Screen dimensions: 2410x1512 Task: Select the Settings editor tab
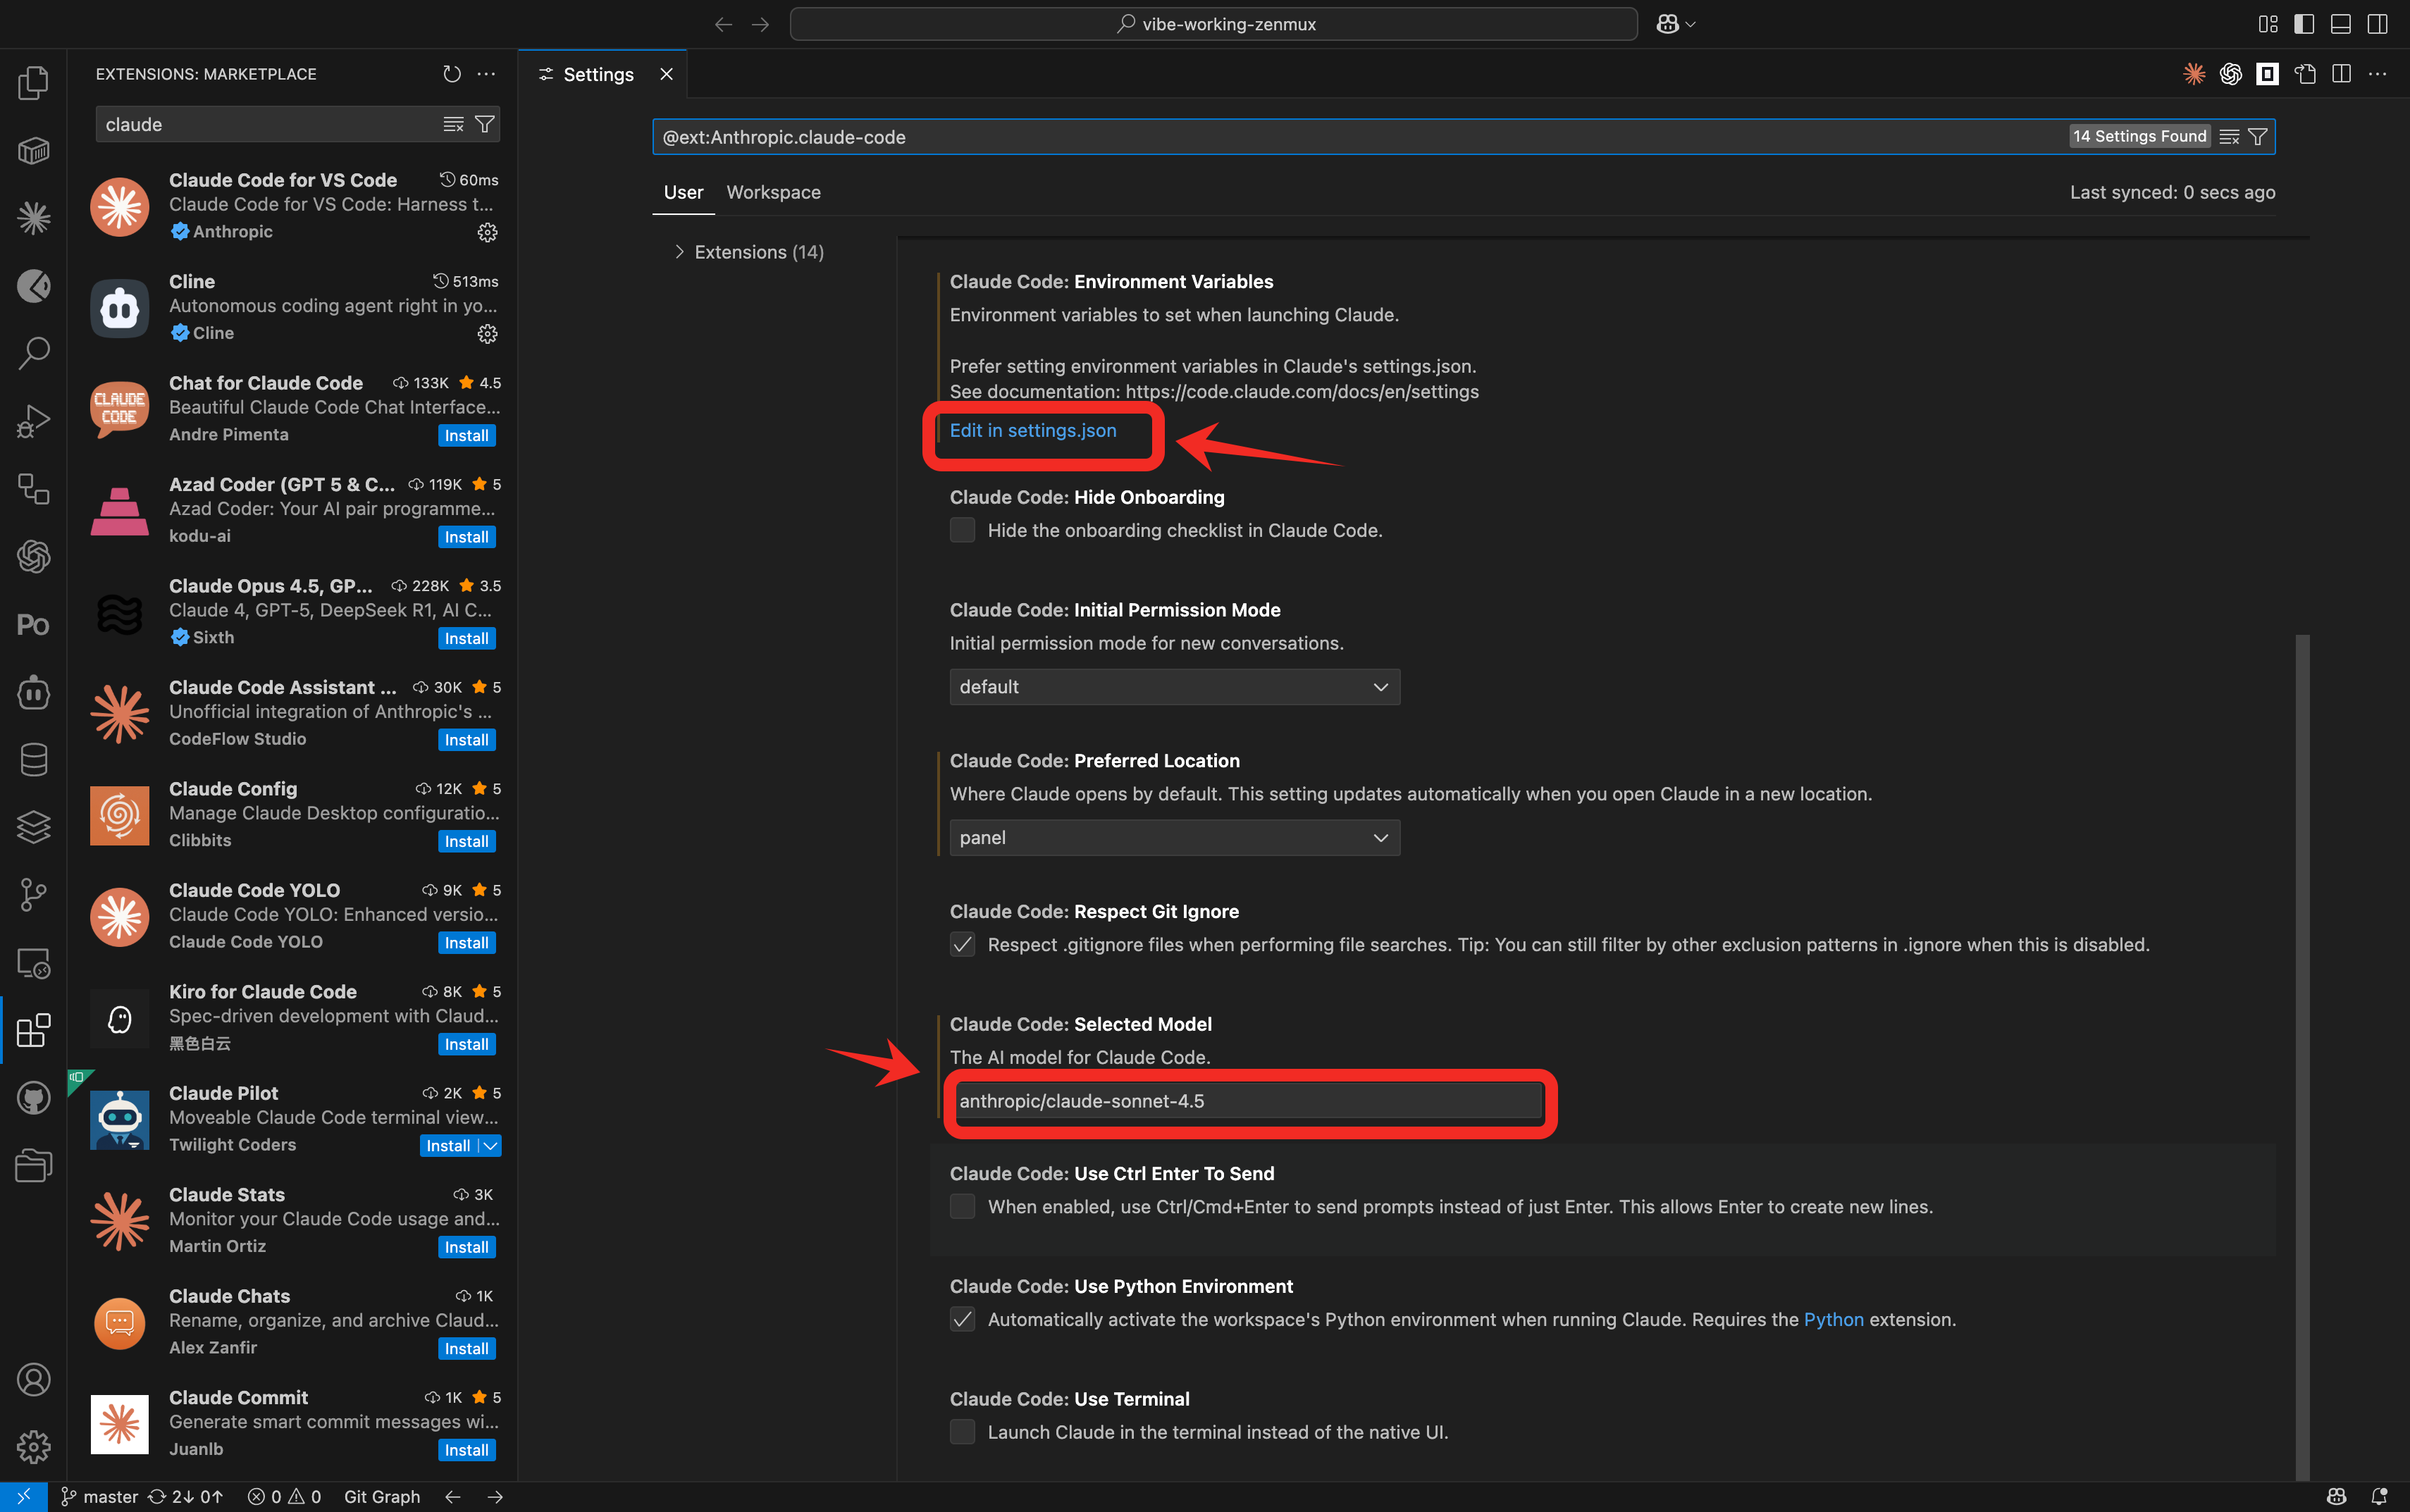pos(597,73)
